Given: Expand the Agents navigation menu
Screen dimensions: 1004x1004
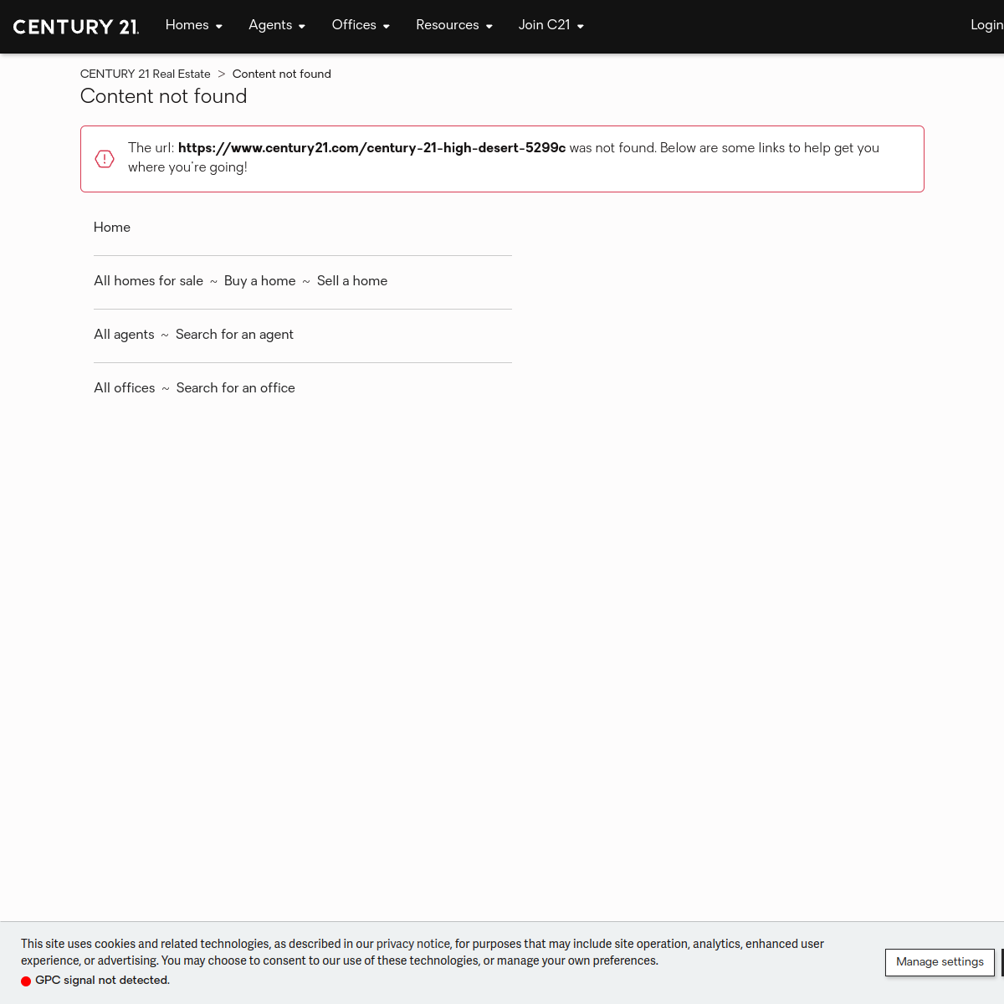Looking at the screenshot, I should coord(277,25).
